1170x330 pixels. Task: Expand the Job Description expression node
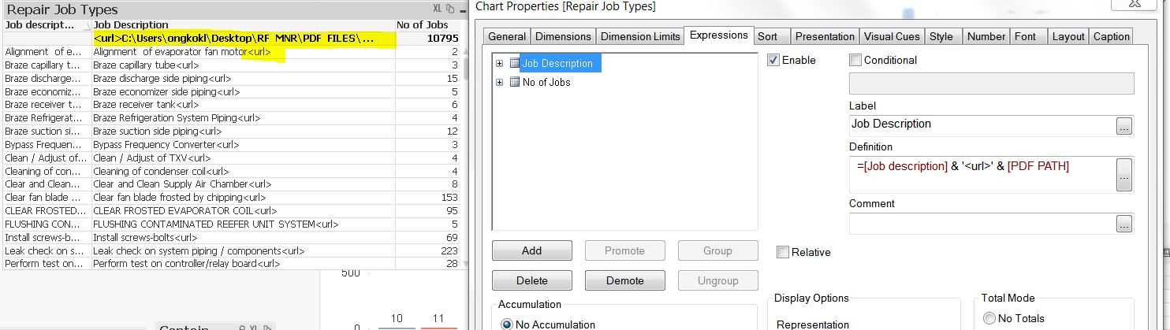499,63
